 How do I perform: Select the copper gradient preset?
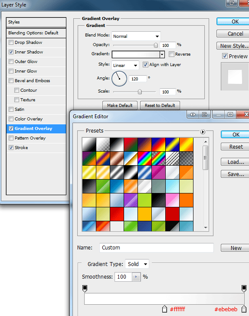click(x=117, y=158)
